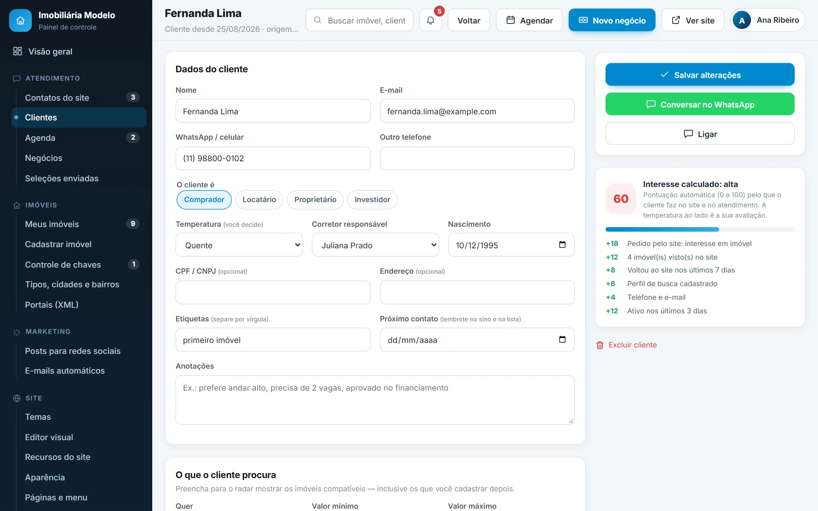The image size is (818, 511).
Task: Click calendar icon in Agendar button
Action: tap(510, 20)
